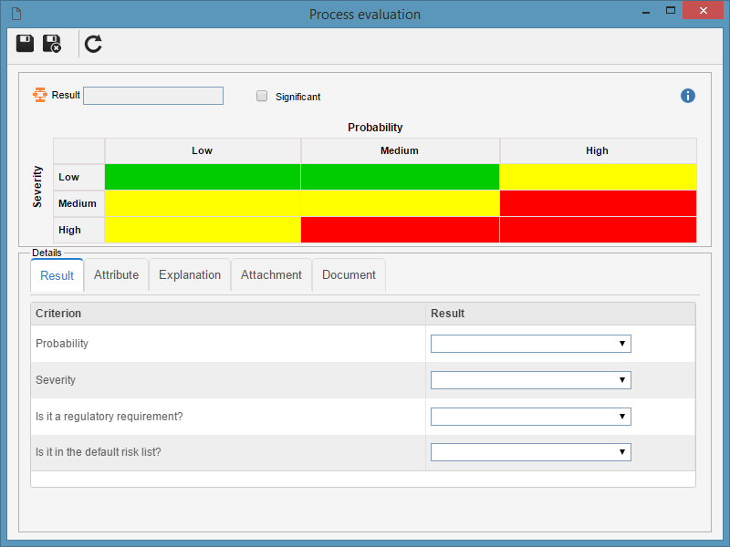
Task: Click the Save floppy disk icon
Action: (26, 43)
